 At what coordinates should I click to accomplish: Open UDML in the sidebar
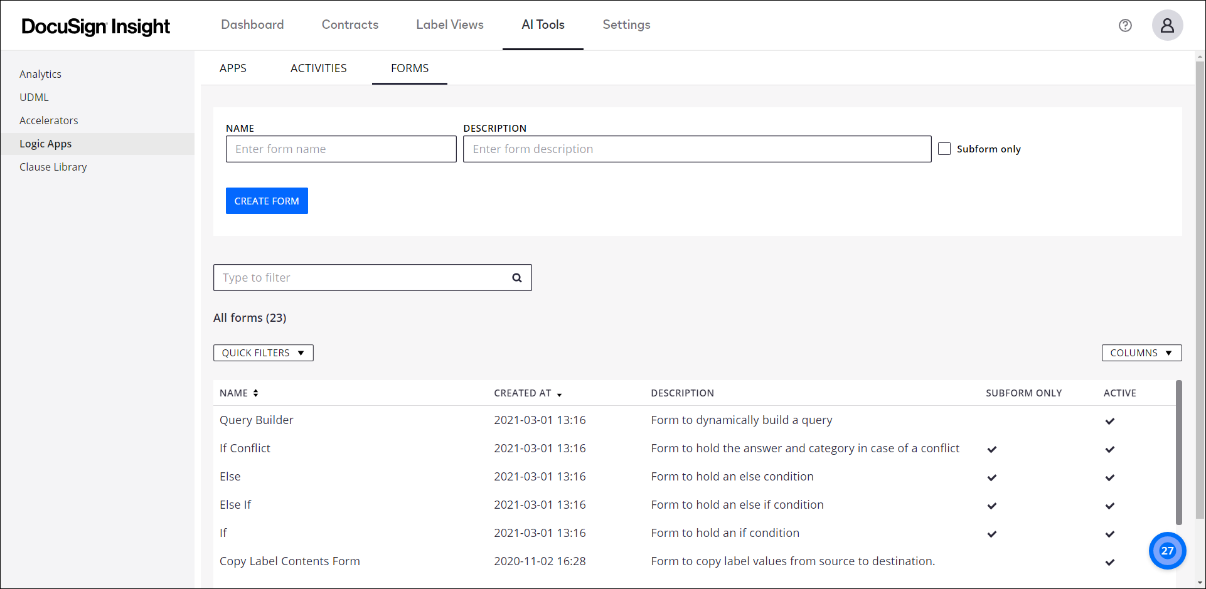[34, 97]
